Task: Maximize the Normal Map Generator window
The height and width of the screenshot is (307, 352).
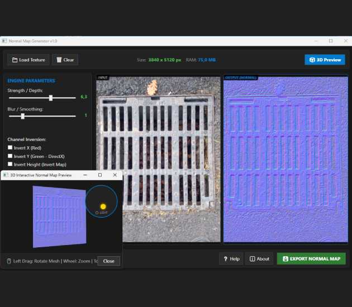Action: (331, 41)
